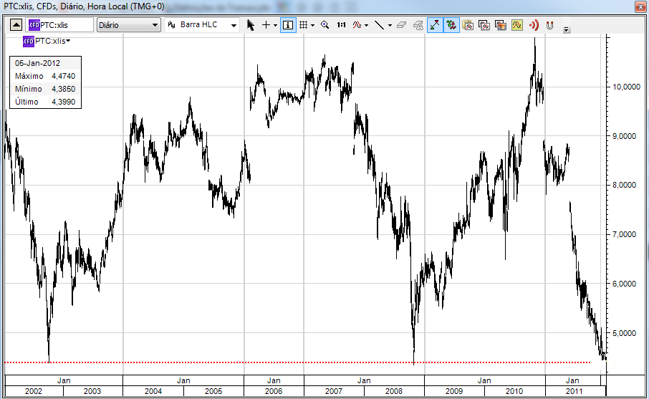Click the 6,0000 price axis label
This screenshot has height=399, width=649.
[x=624, y=284]
